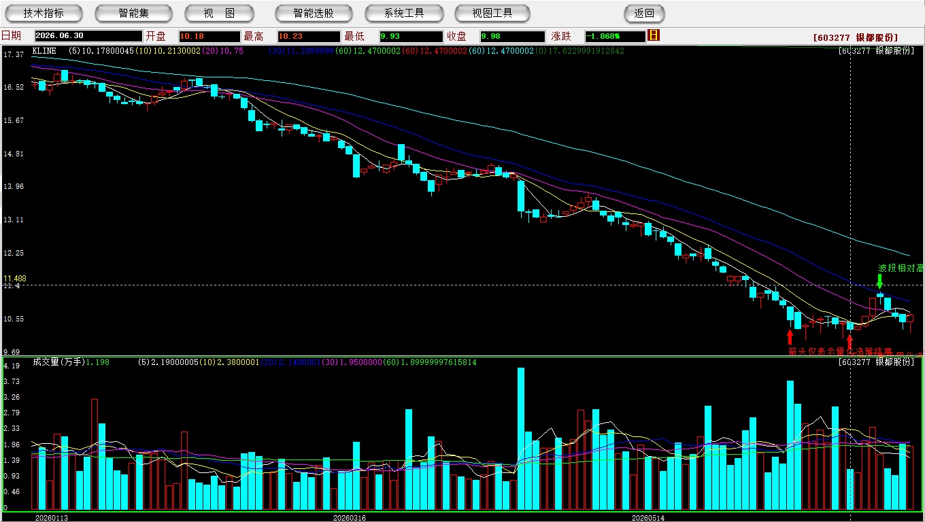The width and height of the screenshot is (925, 522).
Task: Click the date field showing 2026.06.30
Action: 88,36
